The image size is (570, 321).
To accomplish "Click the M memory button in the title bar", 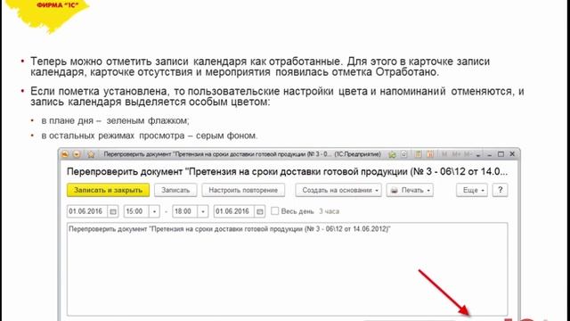I will [x=444, y=154].
